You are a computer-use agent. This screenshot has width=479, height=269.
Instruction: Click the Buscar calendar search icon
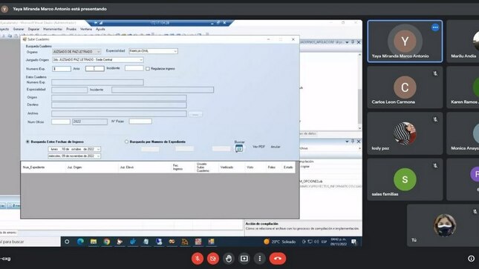coord(239,148)
